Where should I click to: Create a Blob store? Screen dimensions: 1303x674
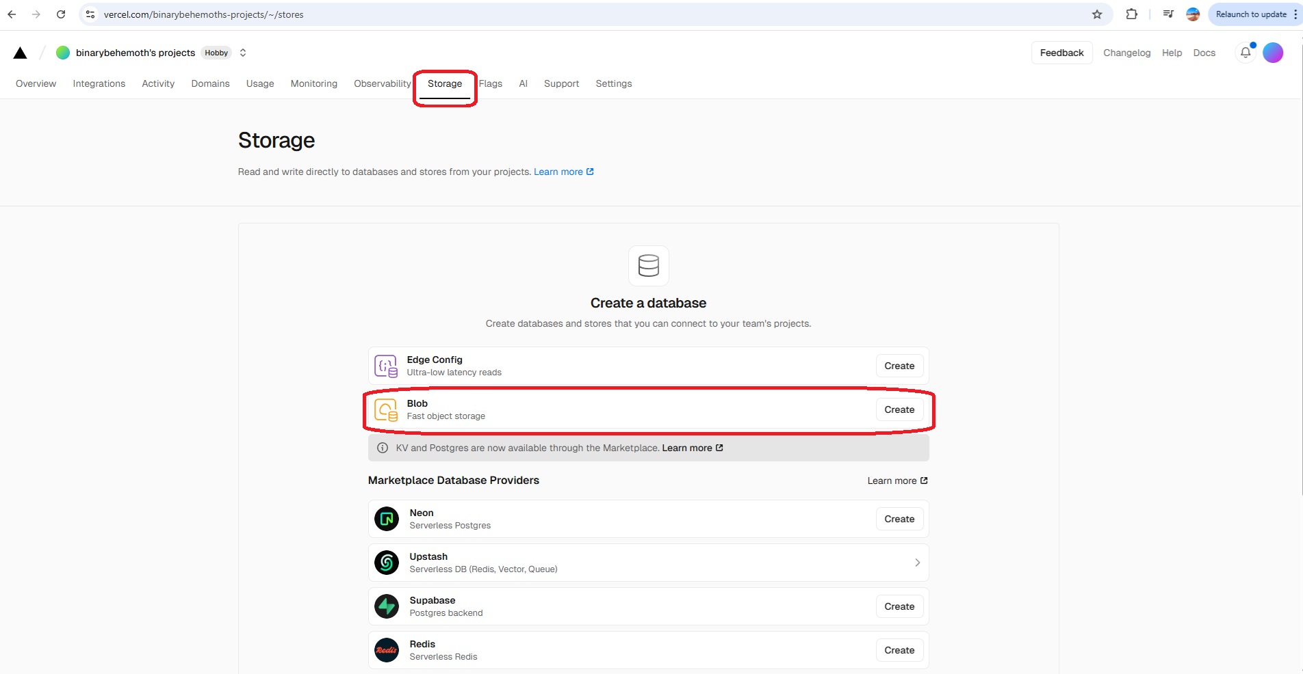pos(899,409)
